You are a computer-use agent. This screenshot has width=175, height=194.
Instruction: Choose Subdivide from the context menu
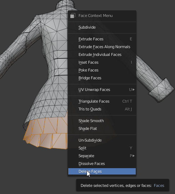click(x=102, y=27)
